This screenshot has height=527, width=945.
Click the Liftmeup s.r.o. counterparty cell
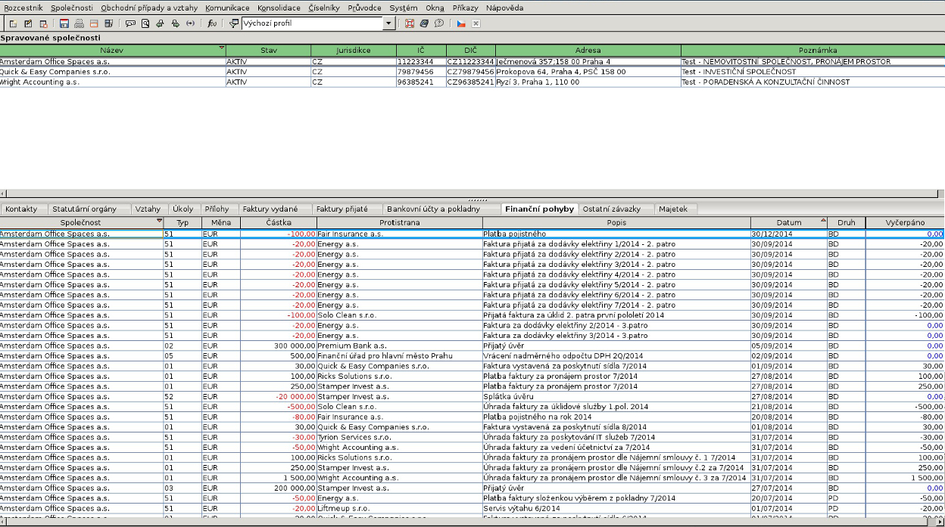pyautogui.click(x=400, y=508)
